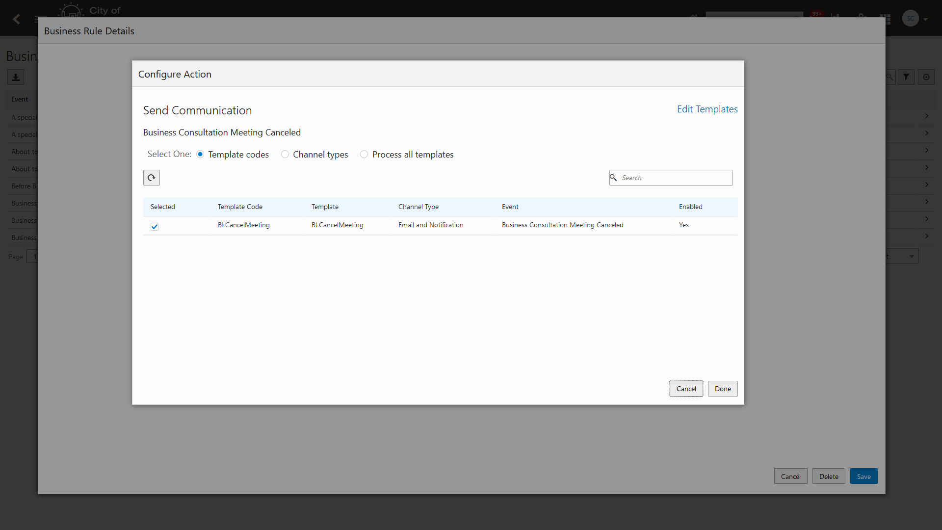This screenshot has height=530, width=942.
Task: Click the filter funnel icon at top right
Action: (x=906, y=77)
